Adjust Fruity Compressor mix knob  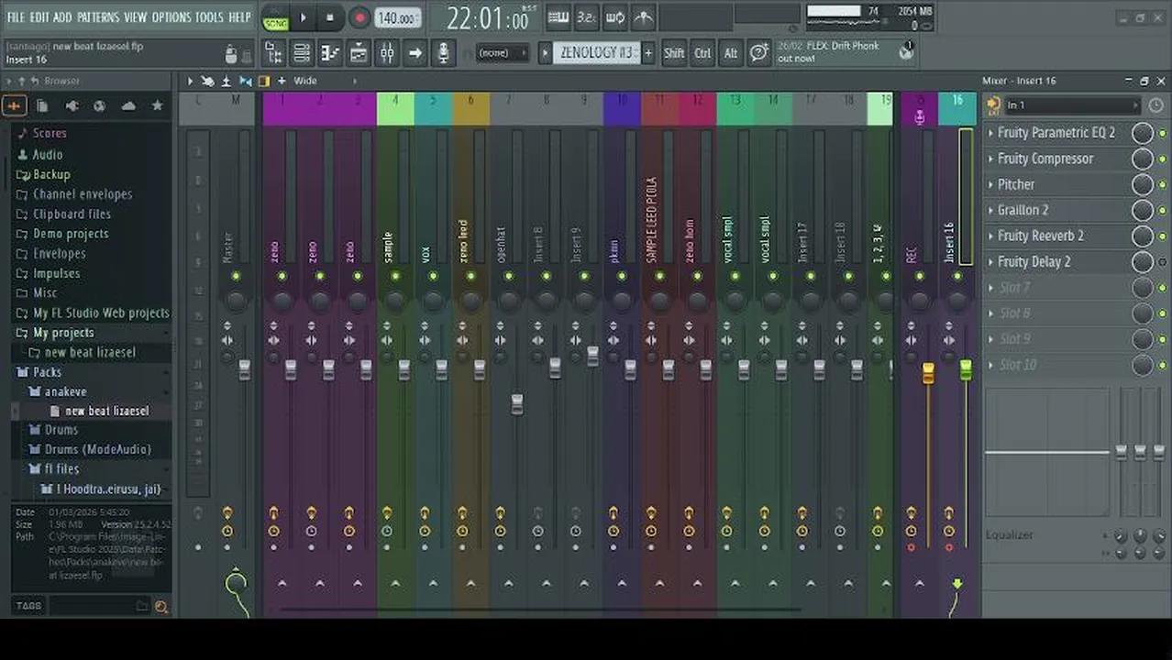tap(1142, 159)
